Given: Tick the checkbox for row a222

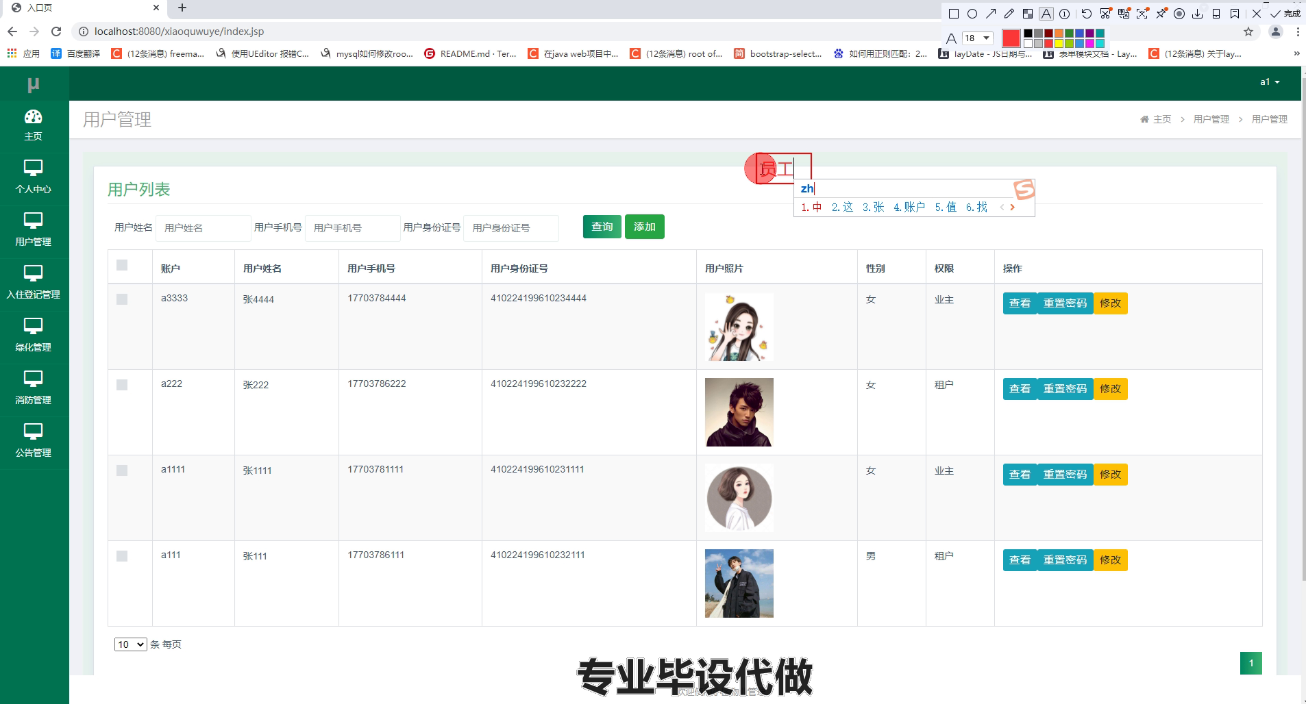Looking at the screenshot, I should click(122, 385).
